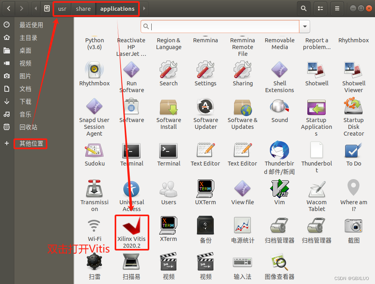The width and height of the screenshot is (375, 284).
Task: Open Xilinx Vitis 2020.2
Action: click(131, 233)
